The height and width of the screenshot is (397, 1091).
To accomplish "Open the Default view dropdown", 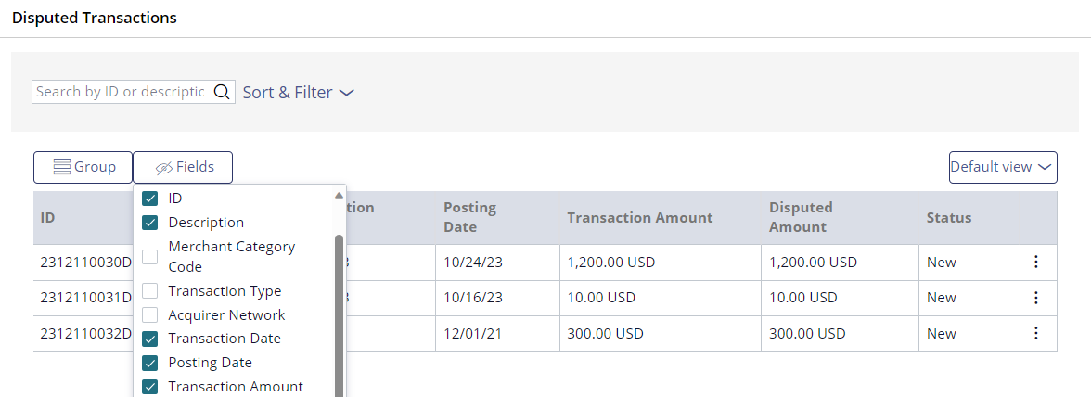I will point(1003,167).
